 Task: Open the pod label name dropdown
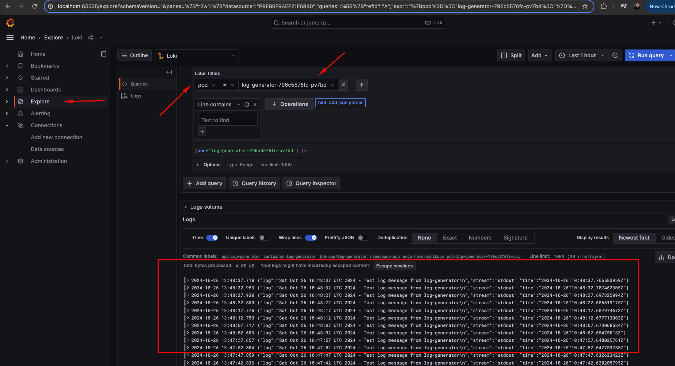(x=207, y=85)
